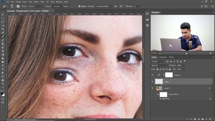Toggle Smart Filters visibility eye
This screenshot has height=121, width=215.
pos(158,94)
